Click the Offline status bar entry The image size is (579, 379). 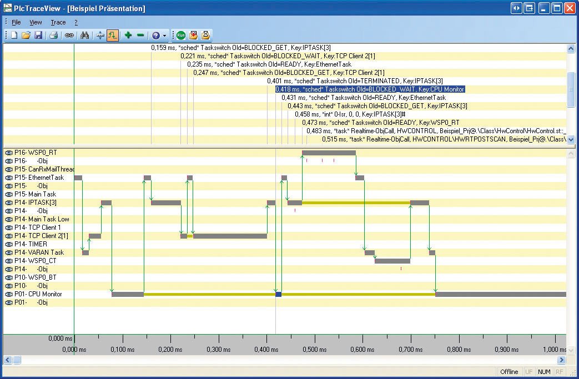[x=509, y=372]
